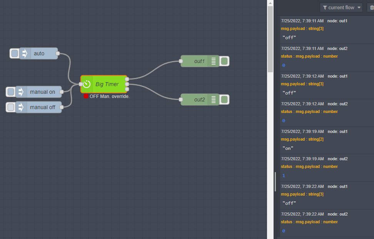This screenshot has height=239, width=374.
Task: Click the debug list icon on the out1 node
Action: [214, 61]
